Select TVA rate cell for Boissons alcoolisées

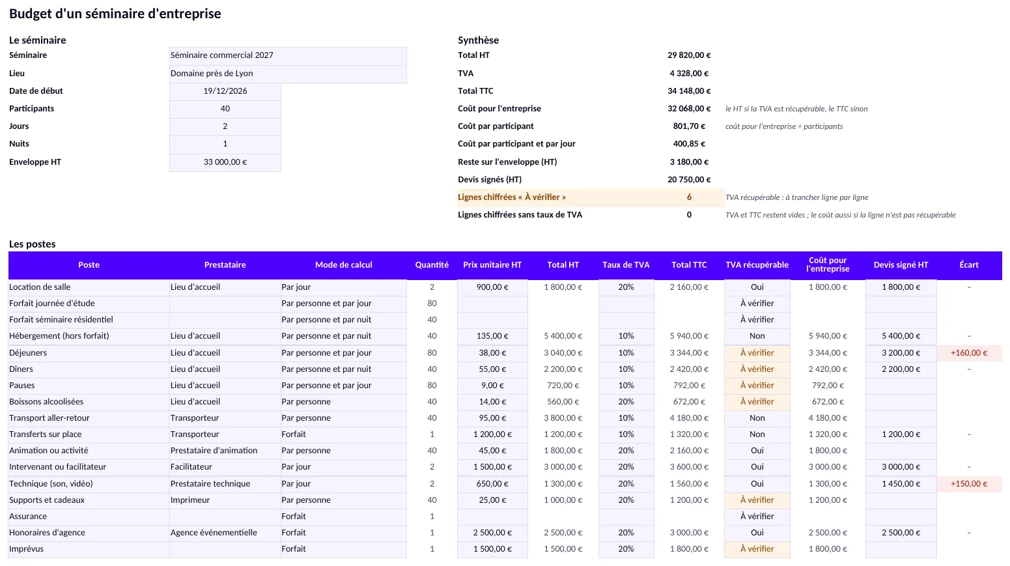(626, 402)
